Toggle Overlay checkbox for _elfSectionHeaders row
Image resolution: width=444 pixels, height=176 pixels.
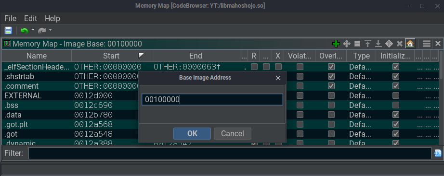[331, 67]
